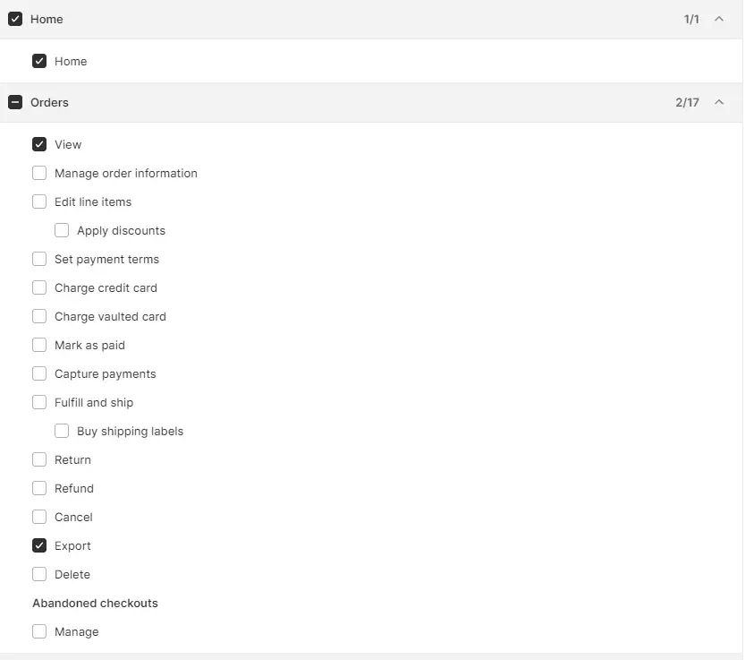The image size is (745, 660).
Task: Uncheck the Export orders checkbox
Action: 39,545
